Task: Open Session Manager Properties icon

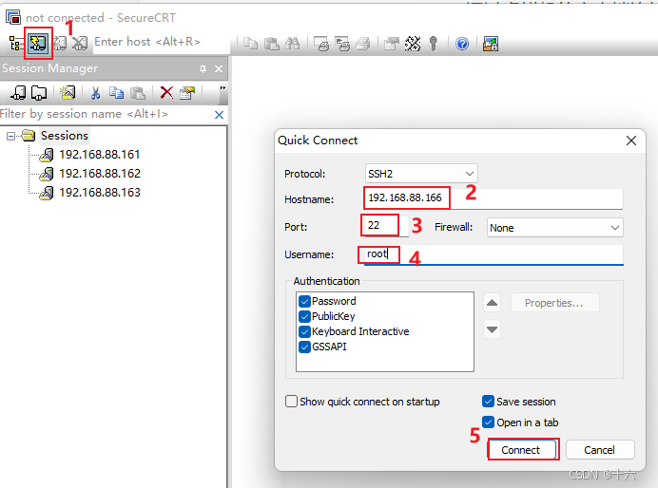Action: point(187,93)
